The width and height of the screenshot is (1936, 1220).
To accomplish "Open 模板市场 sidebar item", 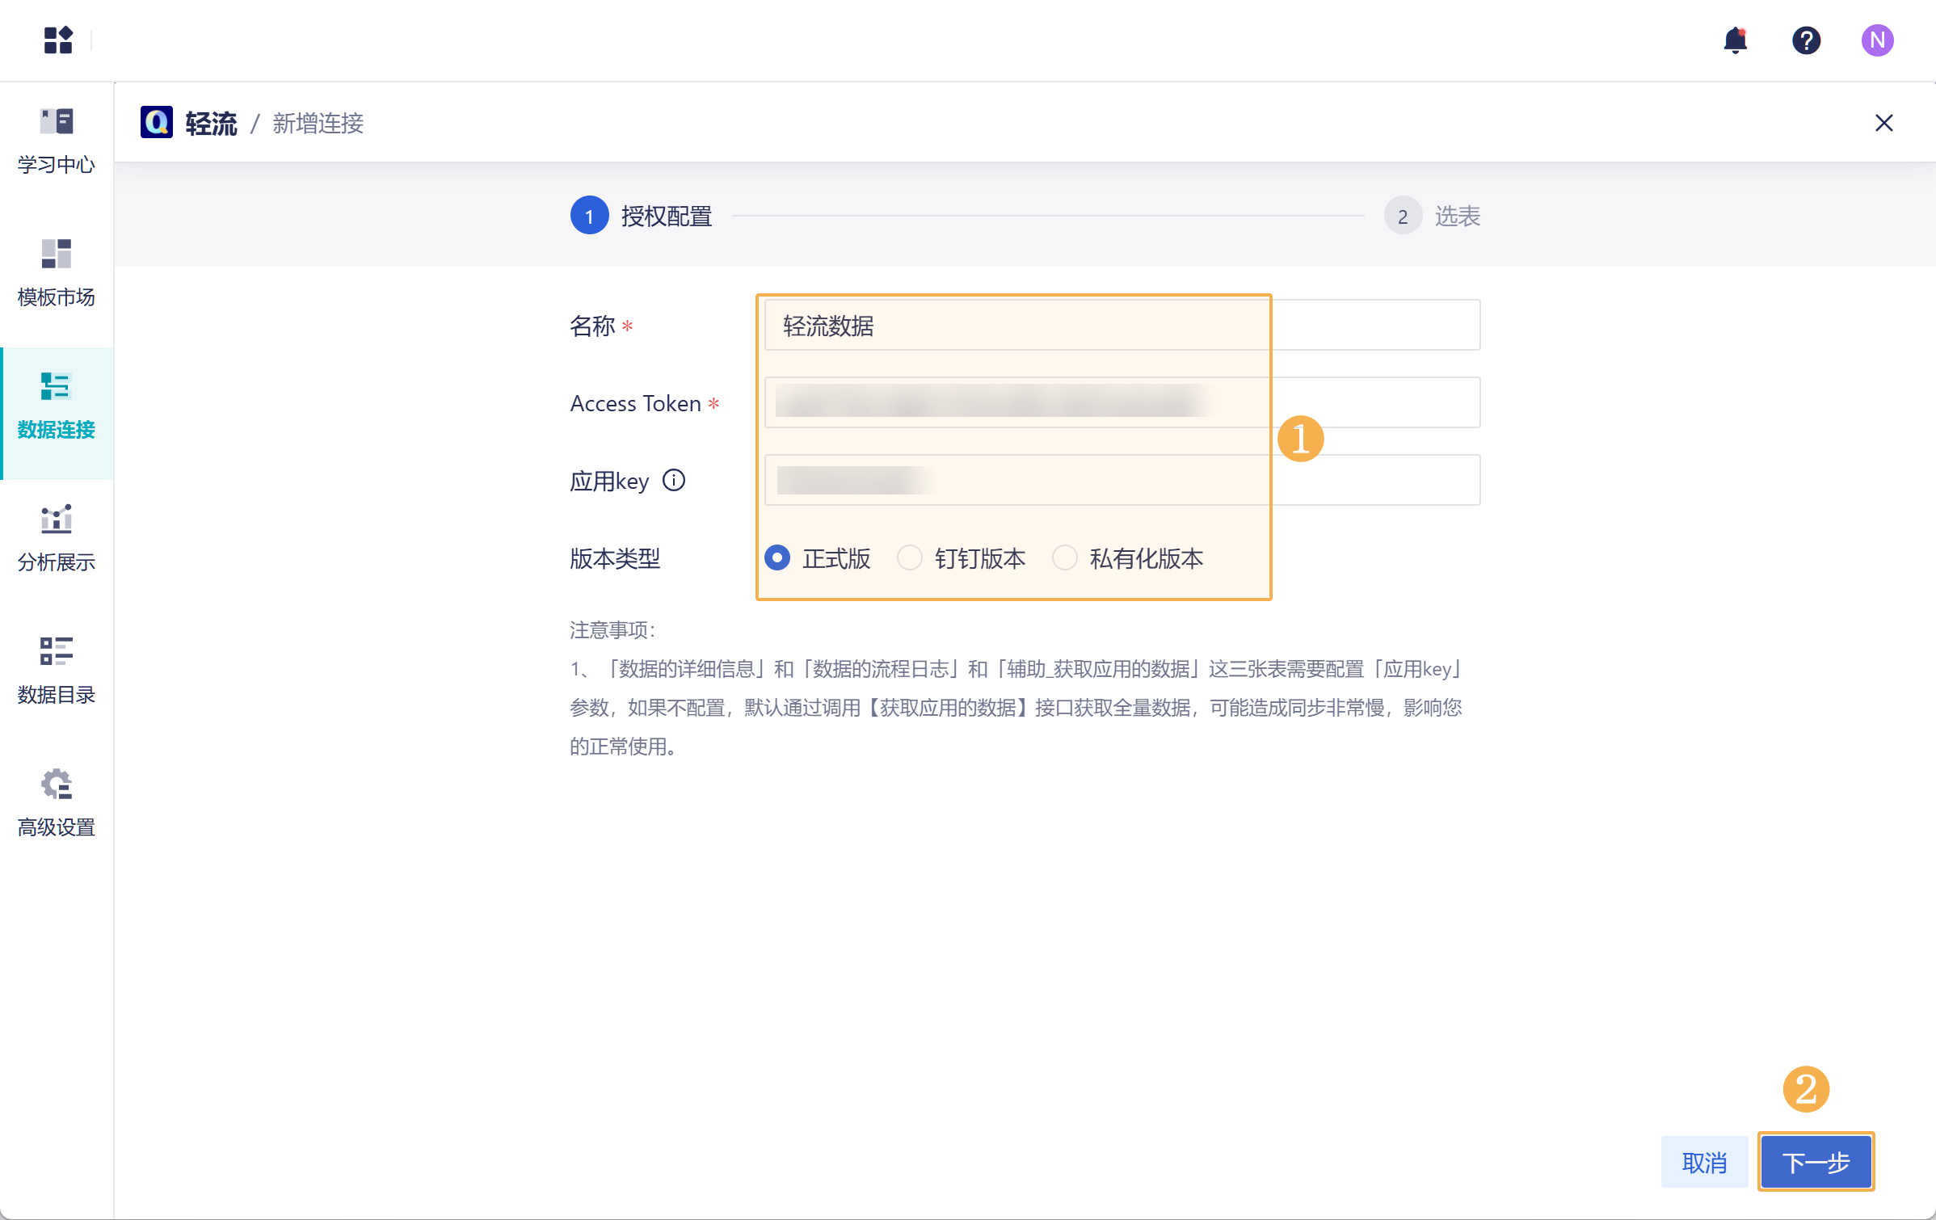I will (x=56, y=274).
